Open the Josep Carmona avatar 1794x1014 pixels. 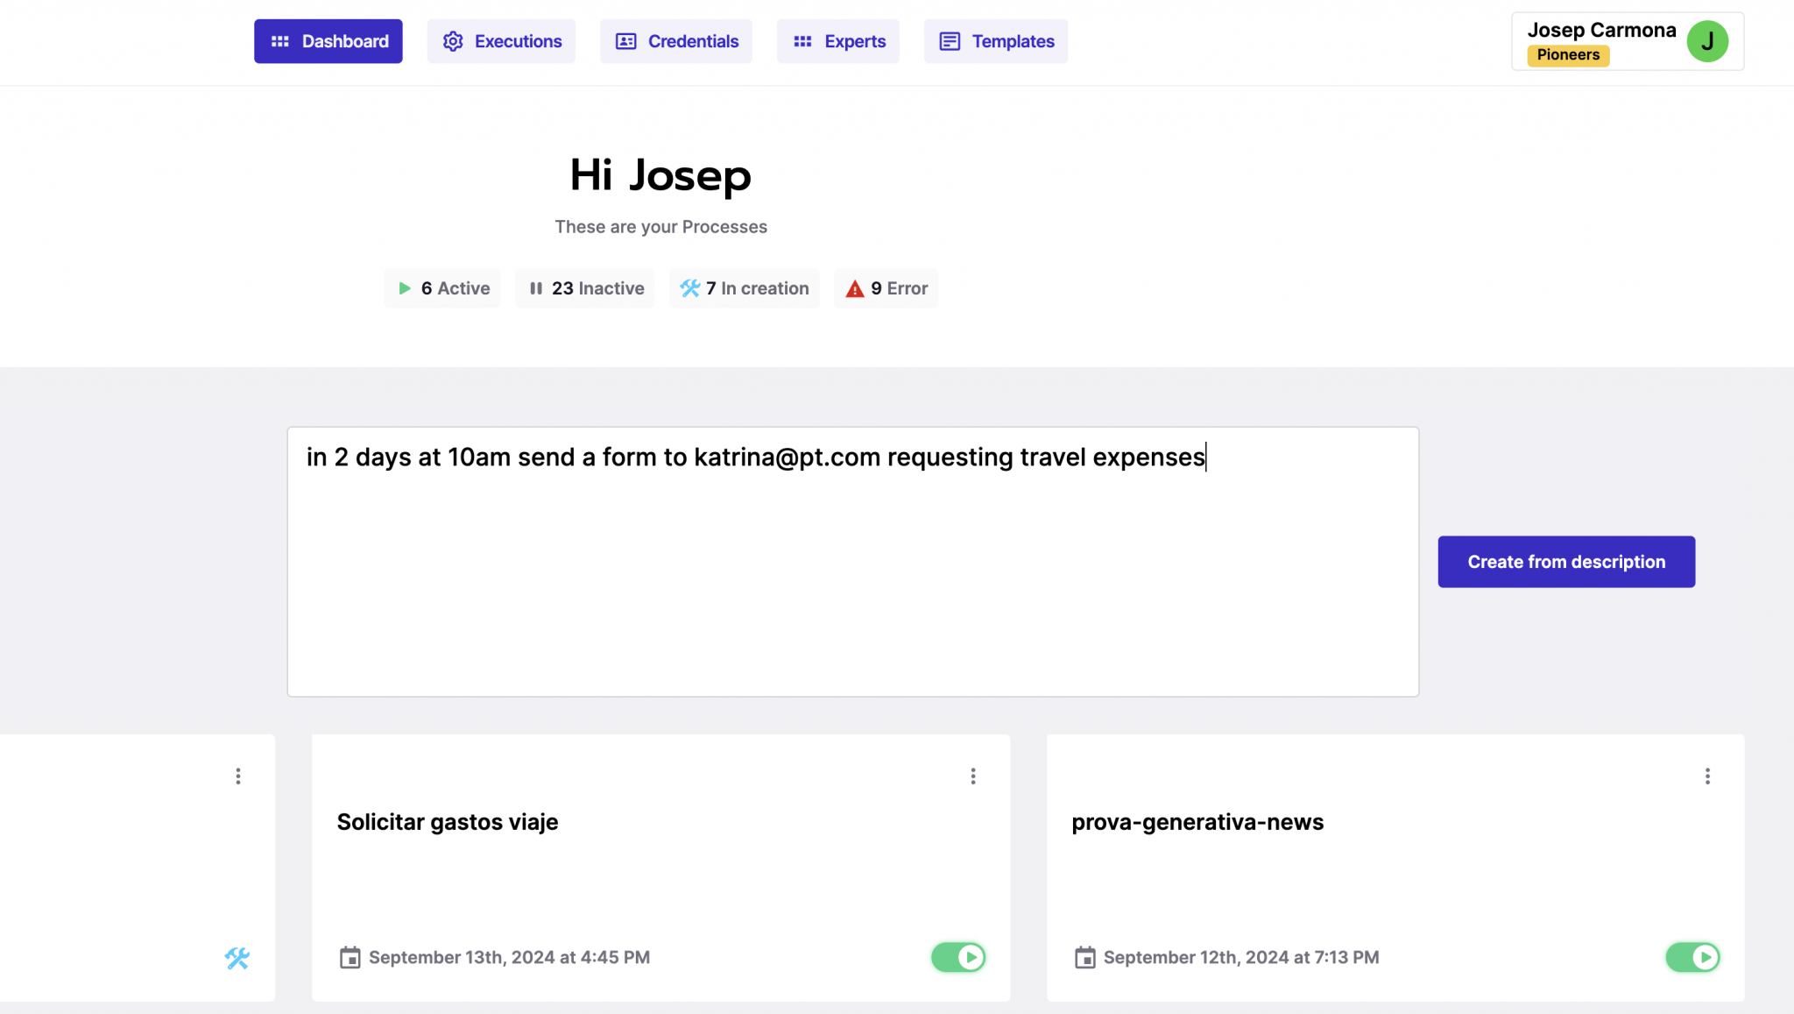click(x=1706, y=40)
